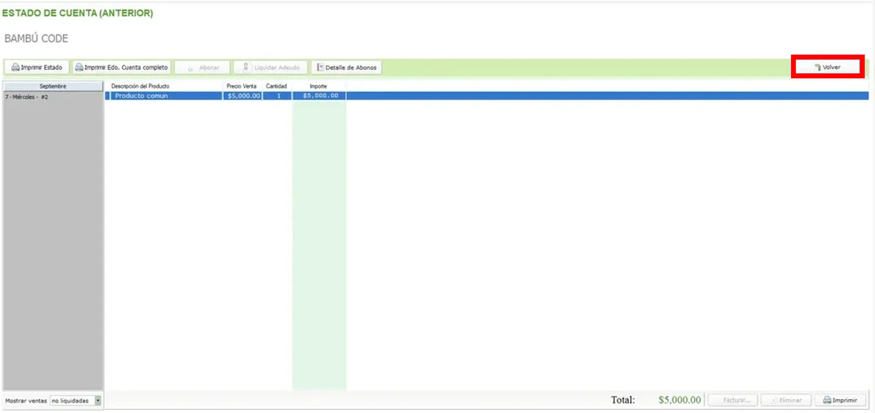Select the 'Producto comun' row
The width and height of the screenshot is (875, 413).
click(x=141, y=96)
